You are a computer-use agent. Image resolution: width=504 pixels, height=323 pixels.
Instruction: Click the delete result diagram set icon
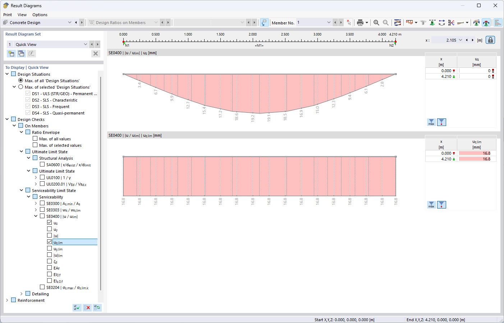tap(96, 53)
